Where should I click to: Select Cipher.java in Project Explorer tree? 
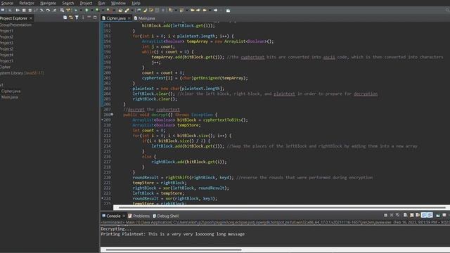tap(11, 91)
